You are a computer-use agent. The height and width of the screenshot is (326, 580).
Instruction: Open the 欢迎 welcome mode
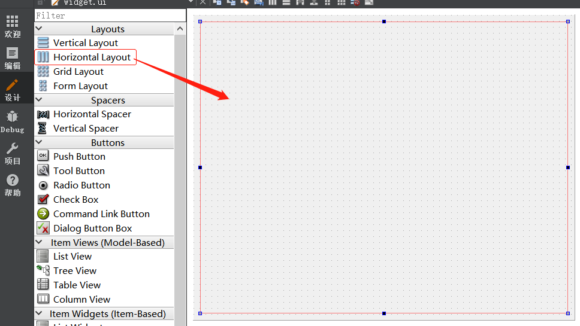click(12, 26)
